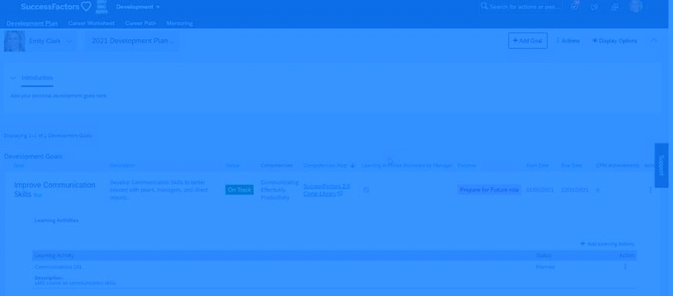This screenshot has width=673, height=296.
Task: Open goal row three-dot action menu
Action: (650, 190)
